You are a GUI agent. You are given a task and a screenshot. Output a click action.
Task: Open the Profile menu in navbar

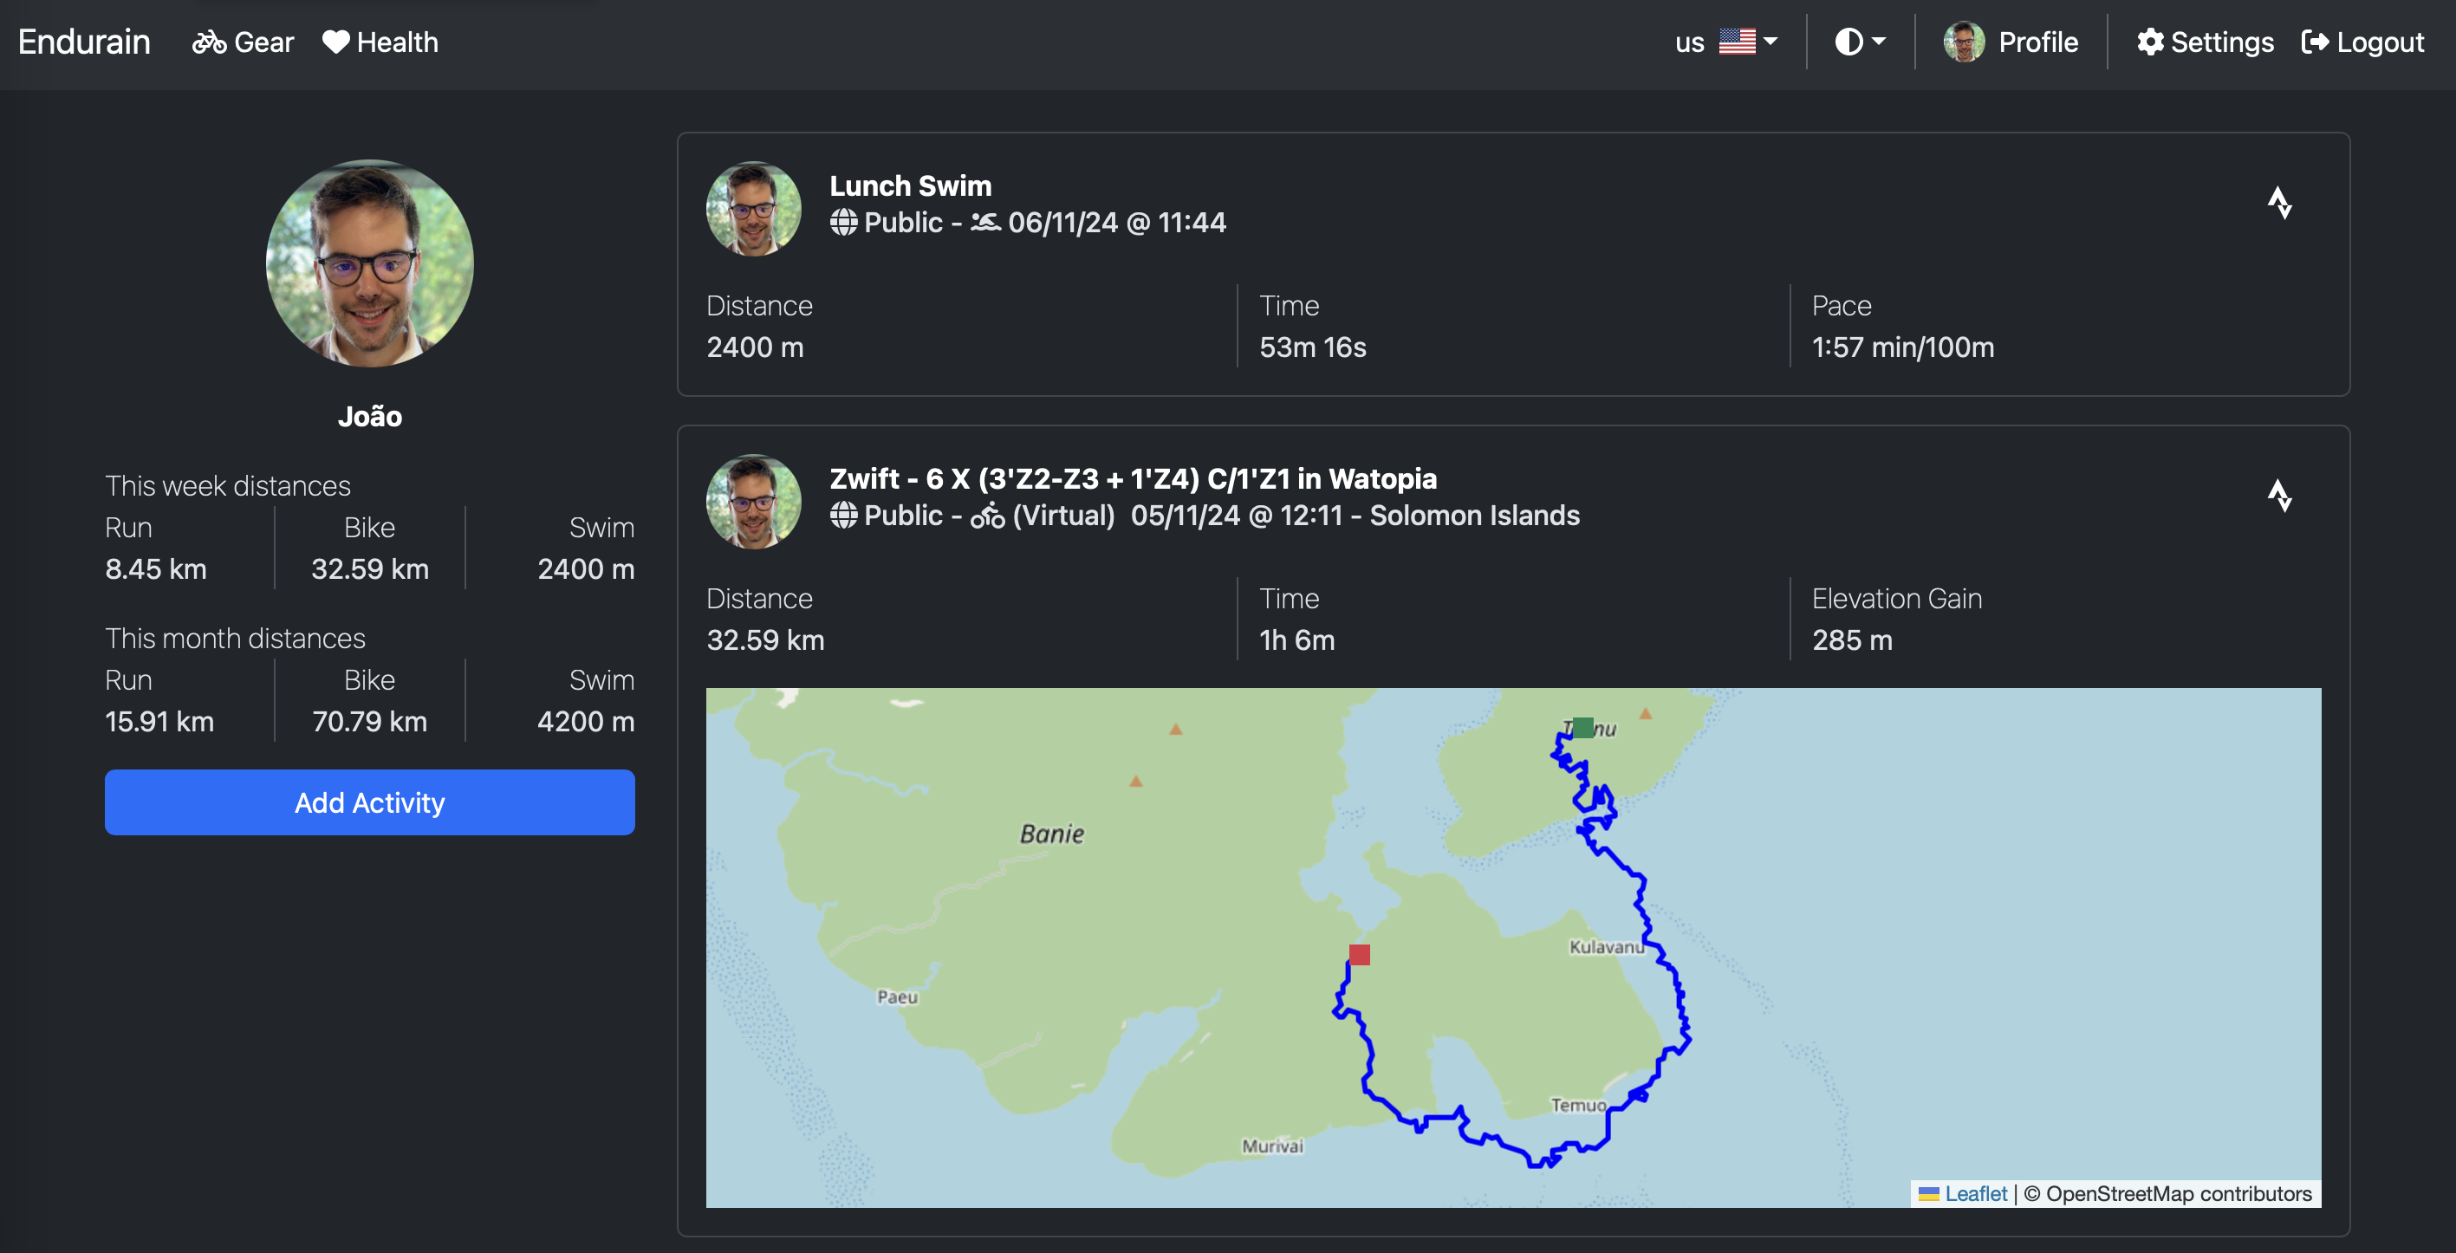(2037, 41)
